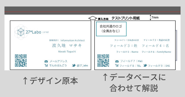Click the text フィールド7：Mail

point(131,61)
